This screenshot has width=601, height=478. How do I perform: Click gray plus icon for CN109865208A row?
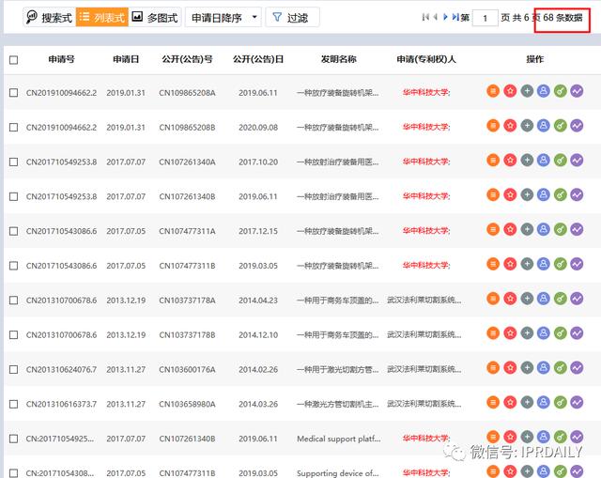tap(527, 91)
